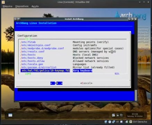This screenshot has width=152, height=125.
Task: Close the Install ArchBang window
Action: [x=136, y=19]
